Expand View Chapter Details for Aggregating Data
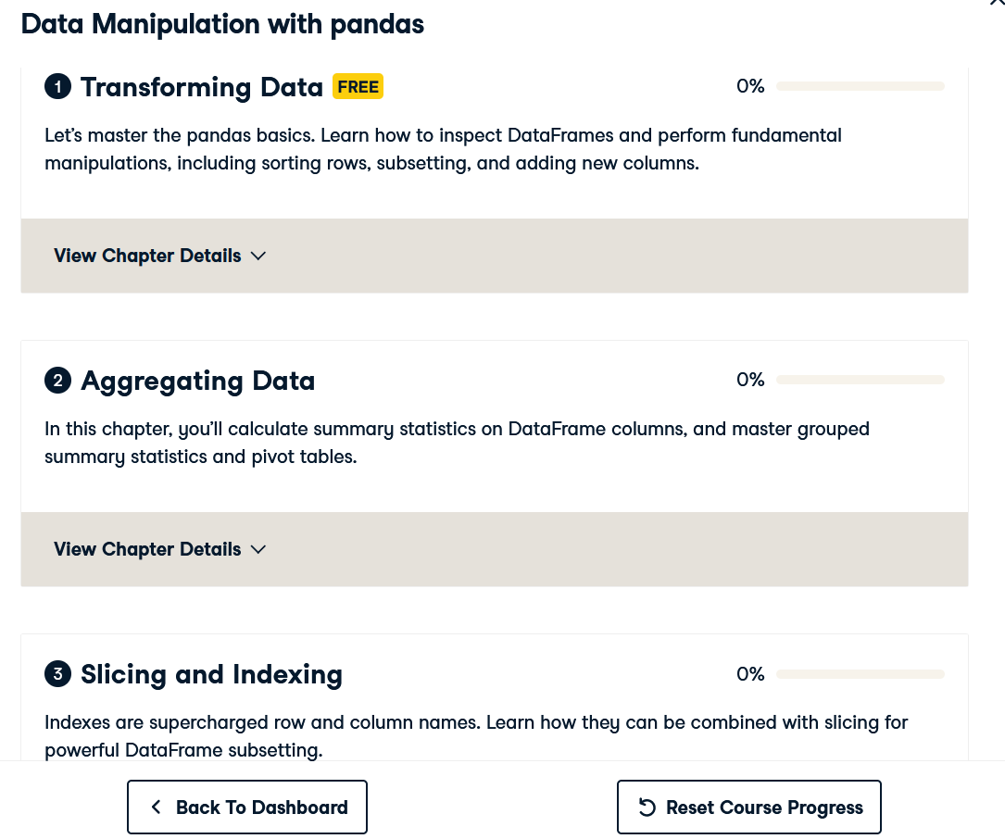Screen dimensions: 1005x839 pyautogui.click(x=148, y=549)
